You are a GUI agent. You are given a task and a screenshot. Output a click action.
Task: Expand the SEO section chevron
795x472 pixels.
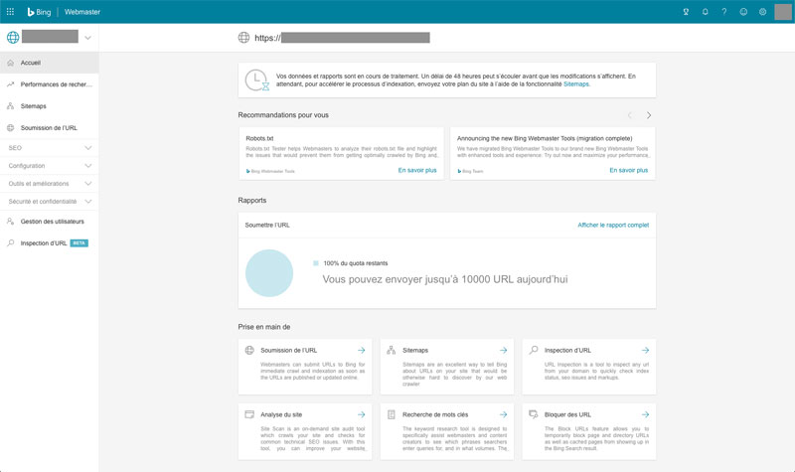(88, 148)
